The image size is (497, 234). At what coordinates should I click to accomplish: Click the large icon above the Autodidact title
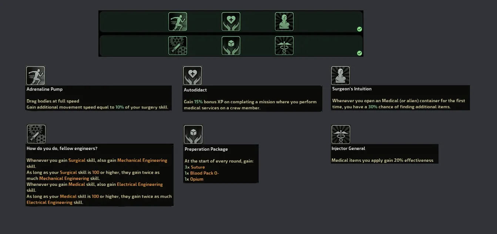coord(192,76)
